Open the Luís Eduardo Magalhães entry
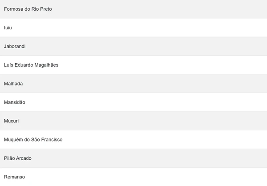The image size is (267, 186). [x=133, y=65]
